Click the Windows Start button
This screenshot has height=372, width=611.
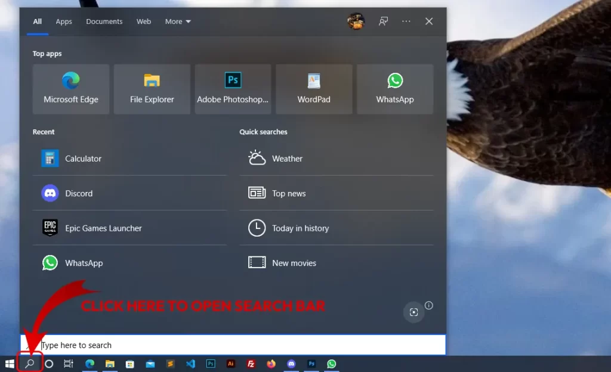tap(10, 364)
